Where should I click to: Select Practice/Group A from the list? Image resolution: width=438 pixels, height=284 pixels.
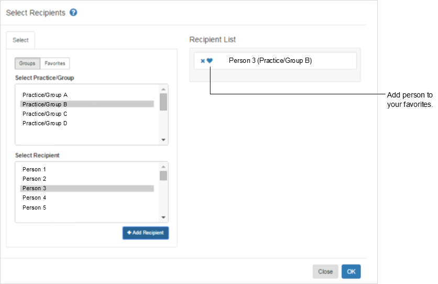click(45, 95)
